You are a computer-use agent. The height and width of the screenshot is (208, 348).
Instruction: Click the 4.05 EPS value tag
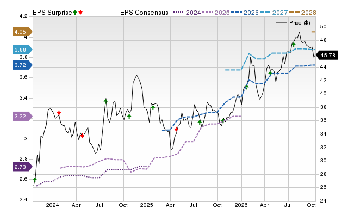22,32
